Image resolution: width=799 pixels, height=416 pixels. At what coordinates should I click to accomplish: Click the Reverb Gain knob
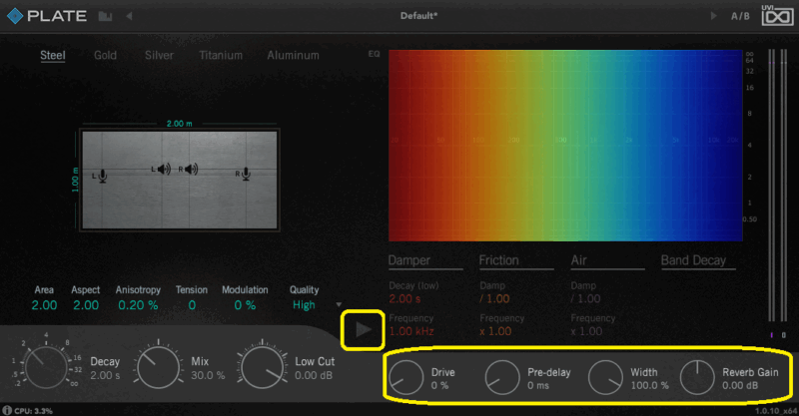pos(697,377)
